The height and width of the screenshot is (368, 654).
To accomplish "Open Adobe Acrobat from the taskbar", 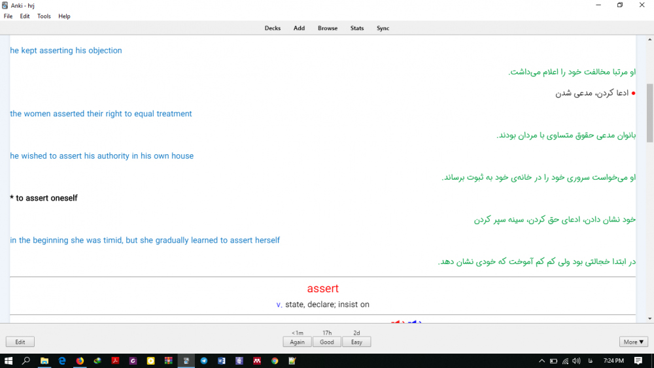I will (115, 361).
